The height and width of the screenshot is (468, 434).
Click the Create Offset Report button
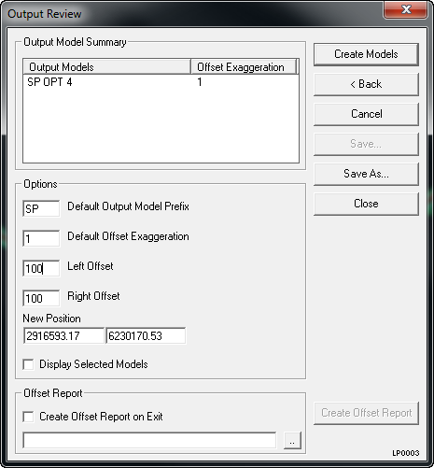click(366, 413)
